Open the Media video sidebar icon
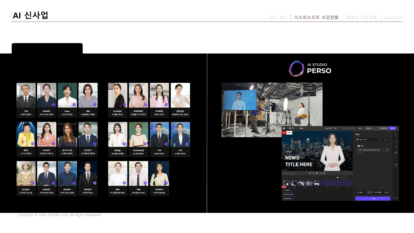Screen dimensions: 414x233 (x=396, y=153)
